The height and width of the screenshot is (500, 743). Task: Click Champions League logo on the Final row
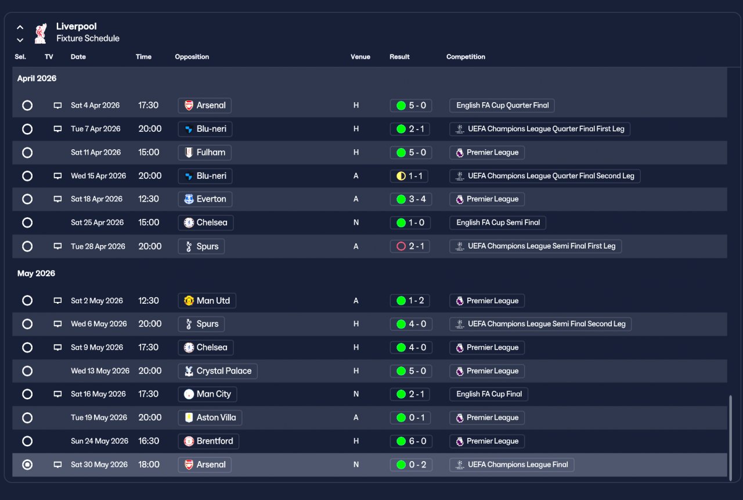(460, 465)
